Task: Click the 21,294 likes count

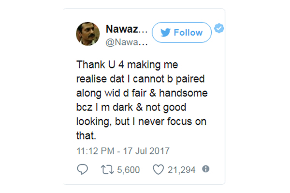Action: [x=181, y=170]
